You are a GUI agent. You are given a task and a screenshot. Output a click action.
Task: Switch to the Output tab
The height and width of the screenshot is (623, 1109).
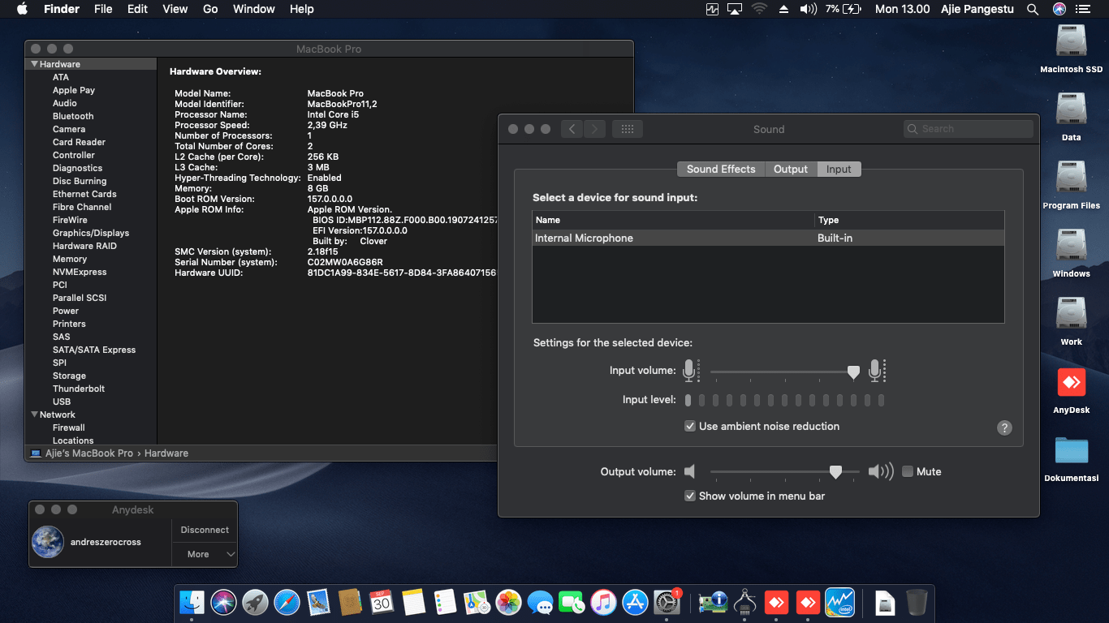[x=791, y=169]
